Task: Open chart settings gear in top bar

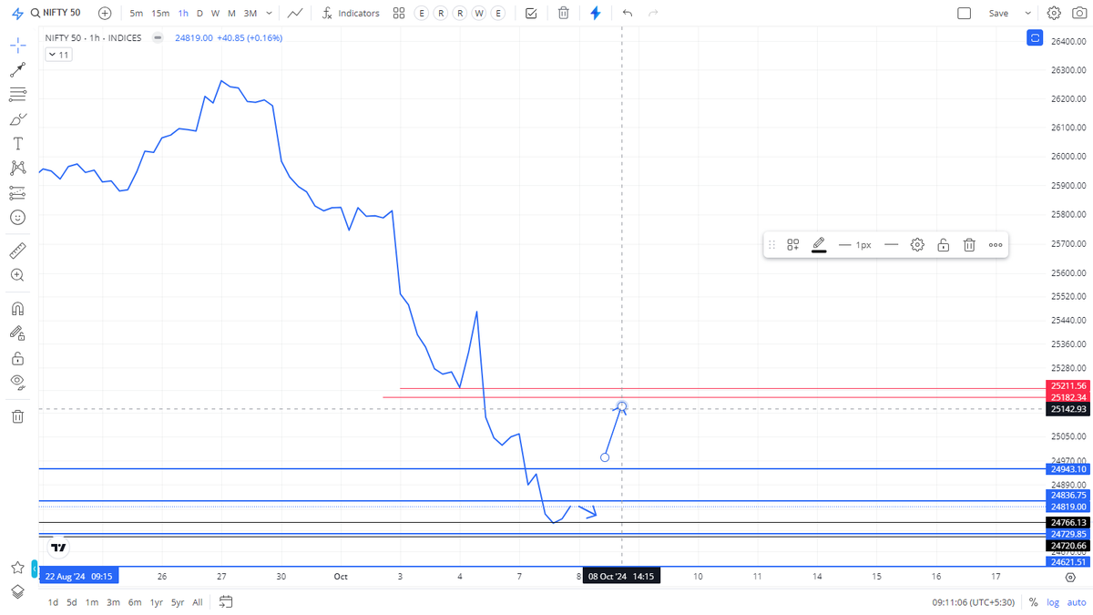Action: tap(1054, 14)
